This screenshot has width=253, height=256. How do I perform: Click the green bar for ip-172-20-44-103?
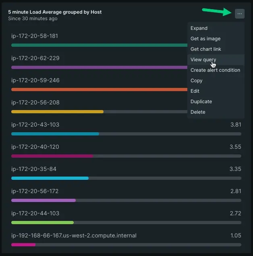click(x=42, y=223)
